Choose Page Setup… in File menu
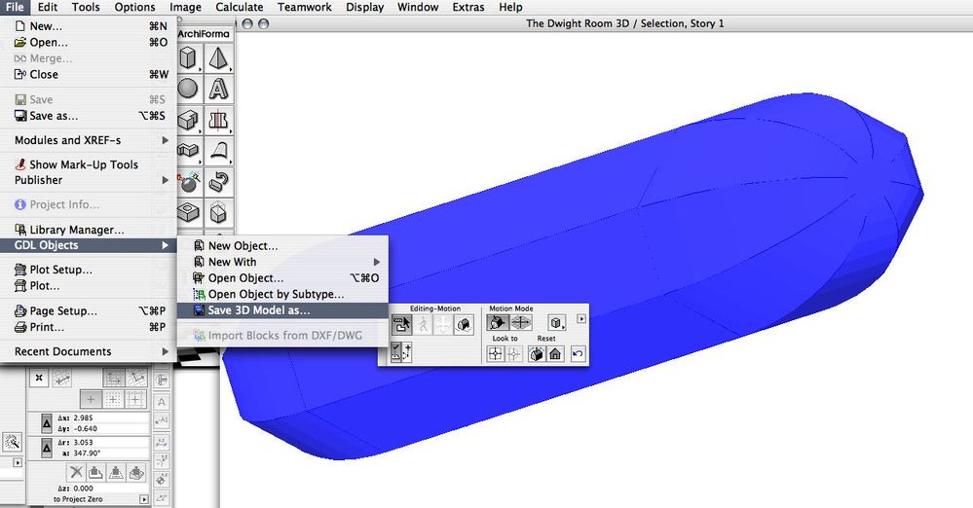The image size is (973, 508). click(88, 310)
